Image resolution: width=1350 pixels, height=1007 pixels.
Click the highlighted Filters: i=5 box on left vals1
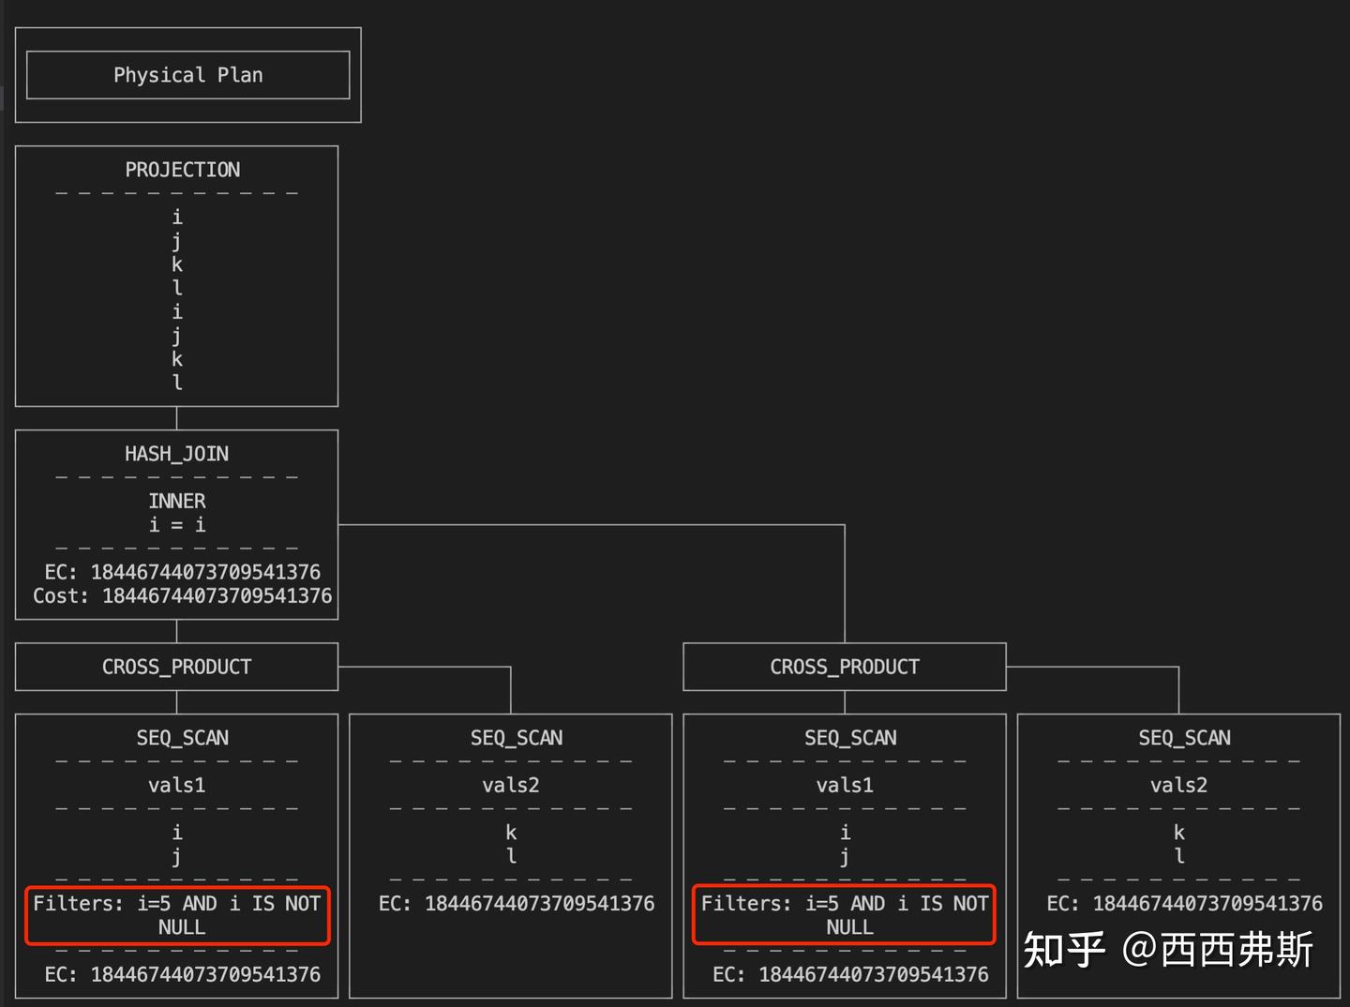point(180,915)
